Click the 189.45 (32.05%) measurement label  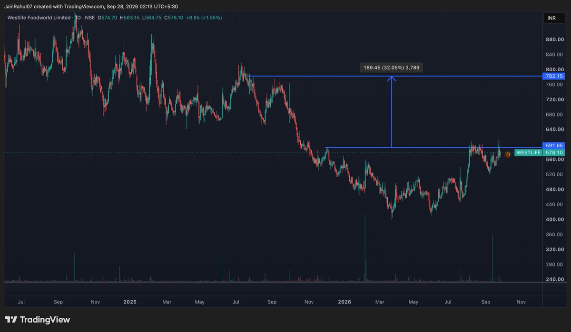392,68
